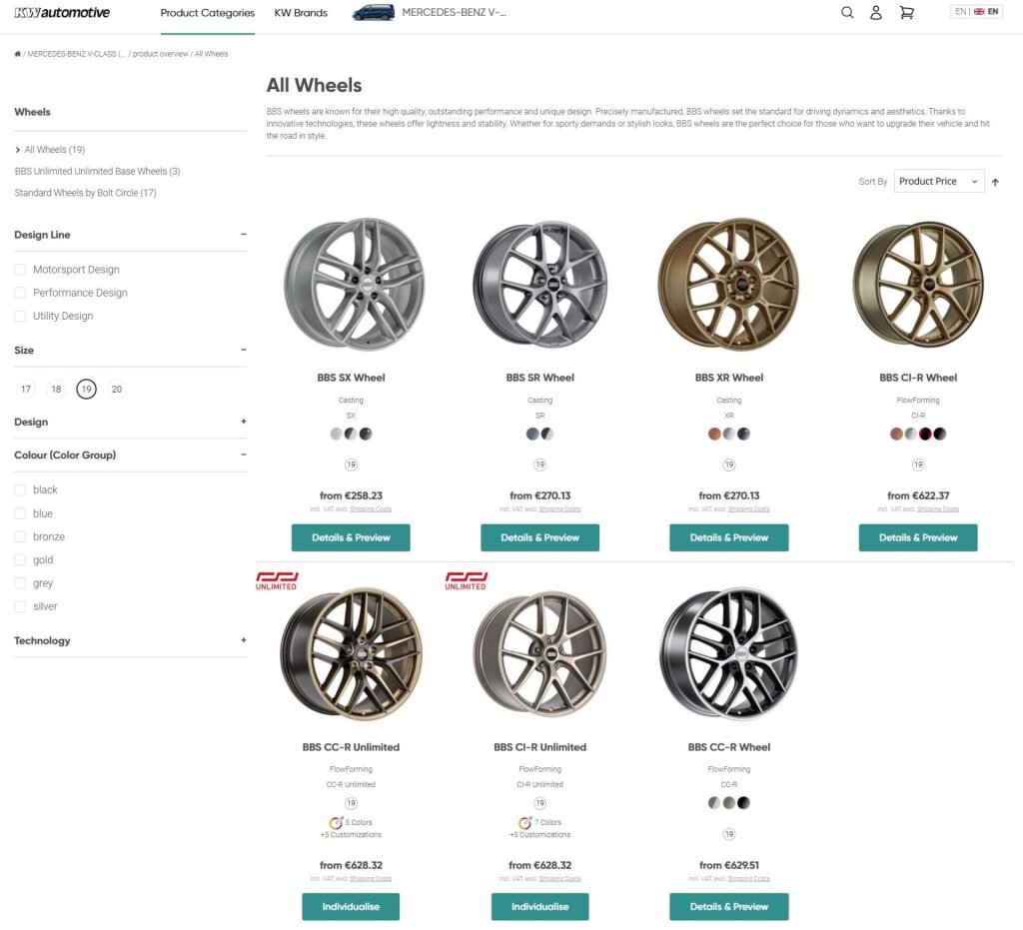This screenshot has height=930, width=1023.
Task: Collapse the Design Line filter section
Action: tap(243, 235)
